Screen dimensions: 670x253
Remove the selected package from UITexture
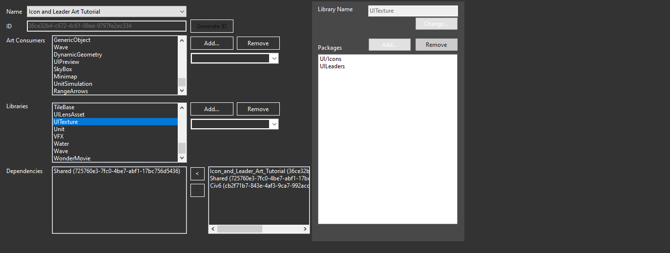pyautogui.click(x=437, y=45)
